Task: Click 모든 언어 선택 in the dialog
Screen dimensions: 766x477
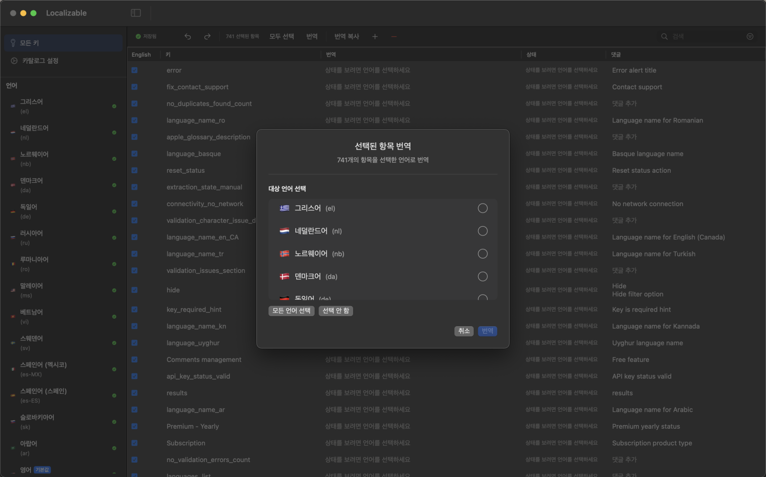Action: click(291, 311)
